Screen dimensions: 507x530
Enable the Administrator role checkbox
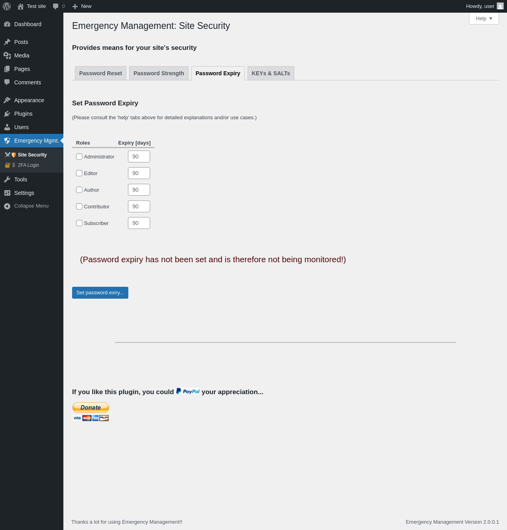[79, 156]
